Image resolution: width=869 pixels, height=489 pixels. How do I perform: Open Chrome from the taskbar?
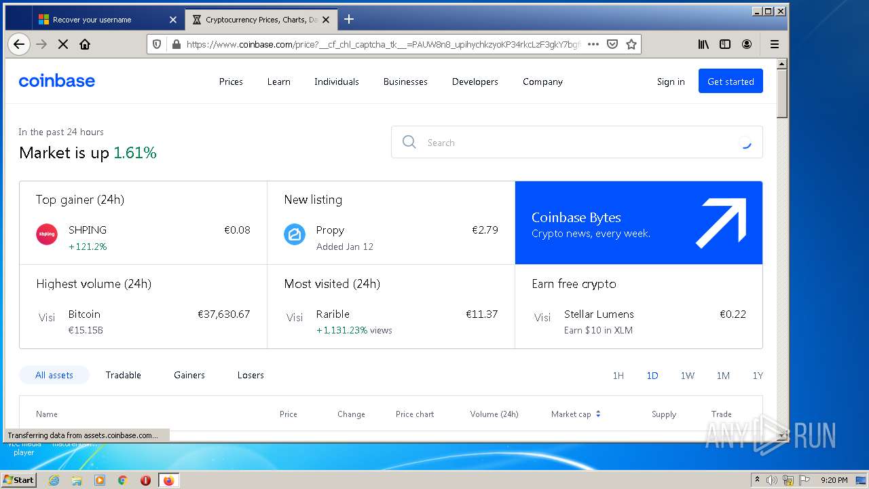click(x=122, y=480)
